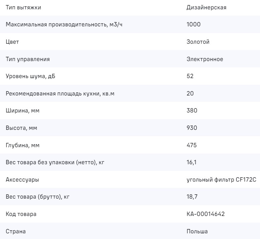The height and width of the screenshot is (239, 260).
Task: Click the depth value 475
Action: tap(191, 146)
